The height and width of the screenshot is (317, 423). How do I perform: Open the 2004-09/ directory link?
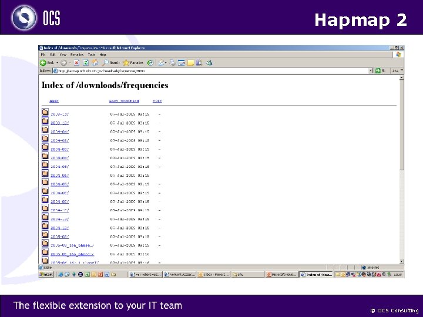[59, 201]
